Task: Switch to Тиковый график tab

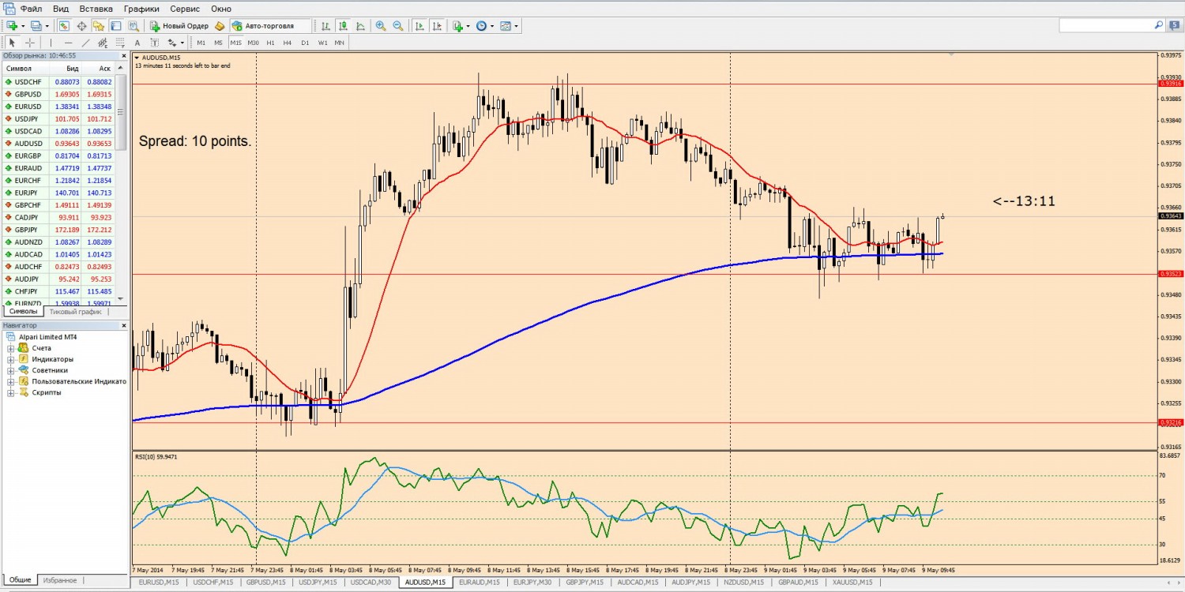Action: point(76,312)
